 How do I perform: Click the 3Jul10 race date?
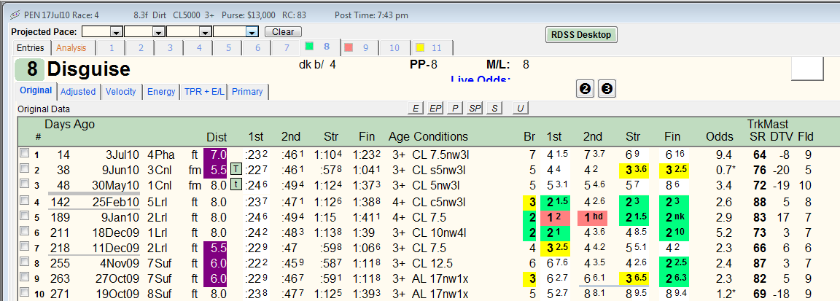click(x=122, y=155)
